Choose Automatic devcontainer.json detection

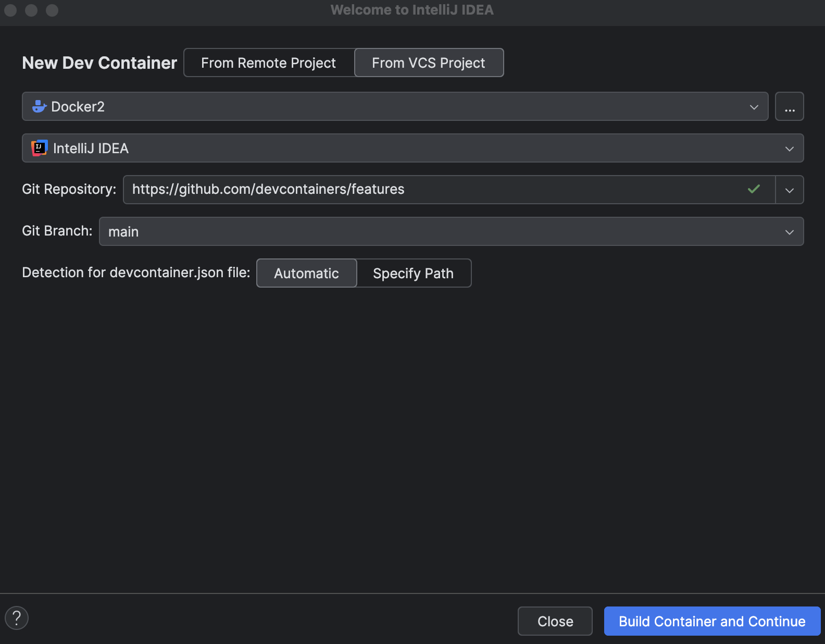click(x=307, y=274)
